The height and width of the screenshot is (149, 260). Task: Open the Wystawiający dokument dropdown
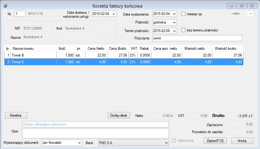[80, 143]
